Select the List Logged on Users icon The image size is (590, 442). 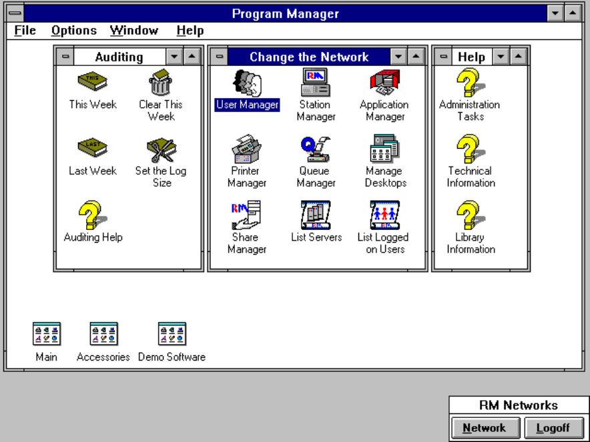pyautogui.click(x=384, y=215)
